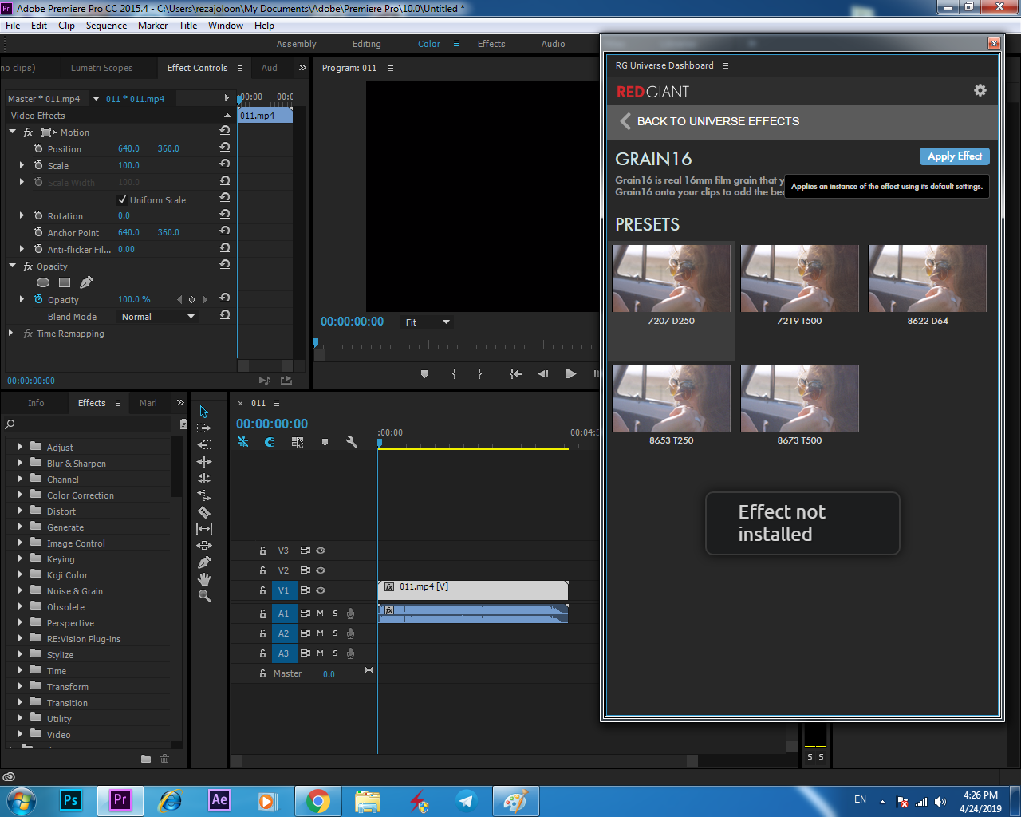Select the Slide tool

click(204, 546)
